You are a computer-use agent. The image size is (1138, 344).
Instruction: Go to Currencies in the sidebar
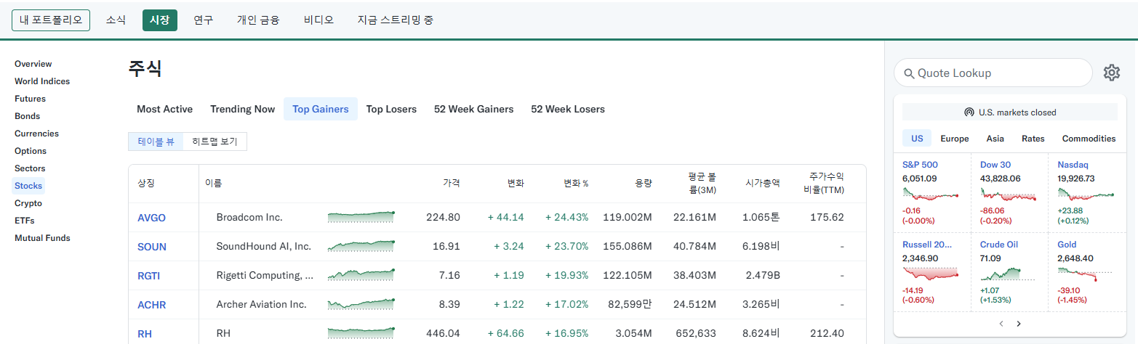pos(36,134)
